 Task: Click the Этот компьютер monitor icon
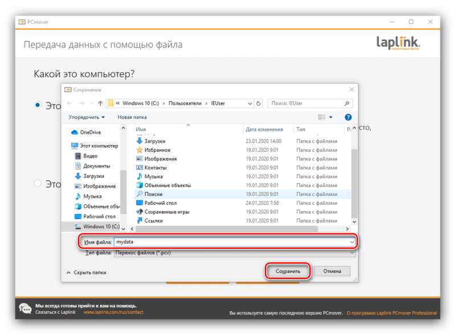coord(75,146)
